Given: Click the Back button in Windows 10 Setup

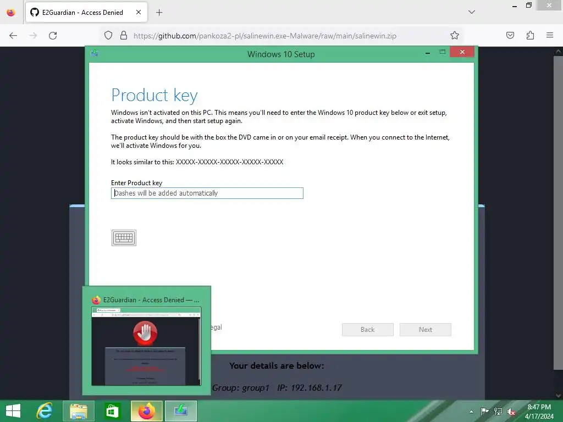Looking at the screenshot, I should tap(368, 330).
